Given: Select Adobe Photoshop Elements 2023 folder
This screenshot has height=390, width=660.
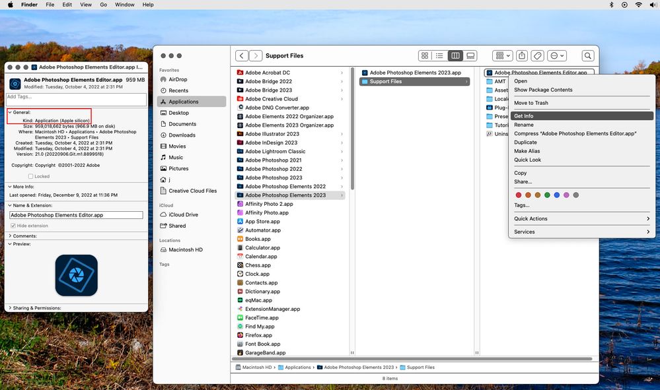Looking at the screenshot, I should 289,195.
